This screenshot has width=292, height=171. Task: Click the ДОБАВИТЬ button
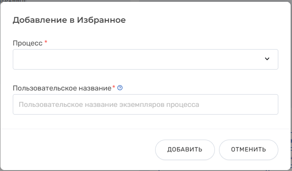(185, 150)
